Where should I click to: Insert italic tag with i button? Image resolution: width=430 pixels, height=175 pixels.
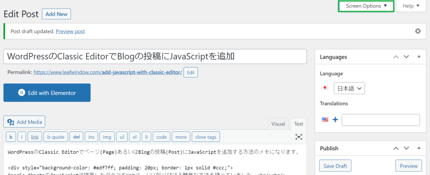[22, 137]
